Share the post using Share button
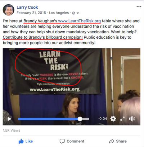The width and height of the screenshot is (144, 147). coord(118,141)
